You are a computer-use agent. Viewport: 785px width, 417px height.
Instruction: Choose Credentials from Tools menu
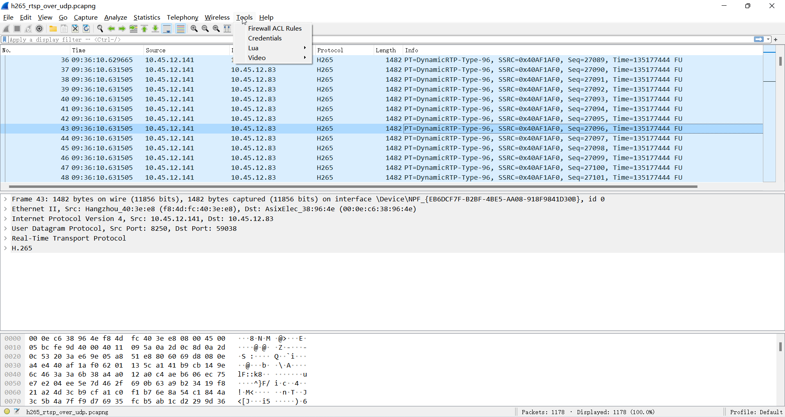[x=265, y=38]
